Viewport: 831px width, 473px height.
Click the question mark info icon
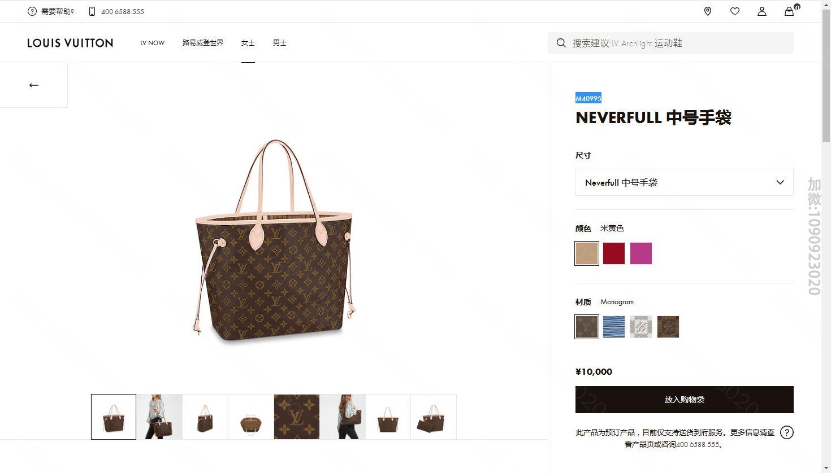787,432
